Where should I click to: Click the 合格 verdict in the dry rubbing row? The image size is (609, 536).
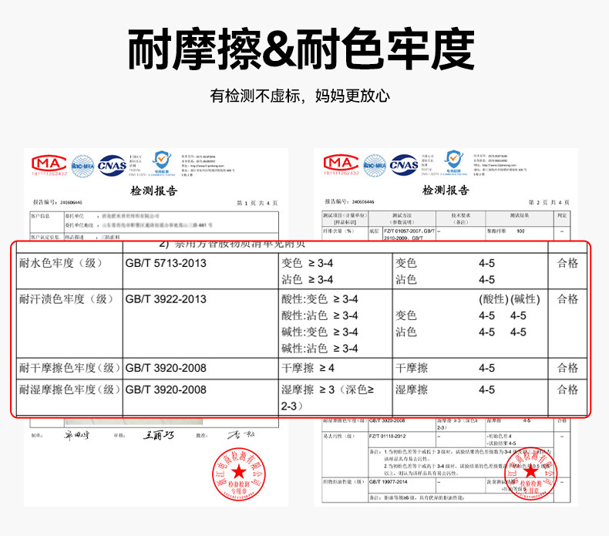pyautogui.click(x=567, y=368)
